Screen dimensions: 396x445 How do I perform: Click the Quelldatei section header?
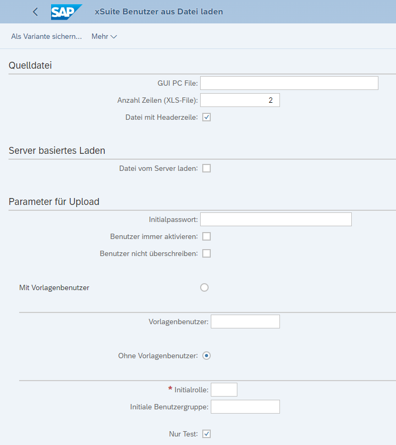pyautogui.click(x=34, y=65)
